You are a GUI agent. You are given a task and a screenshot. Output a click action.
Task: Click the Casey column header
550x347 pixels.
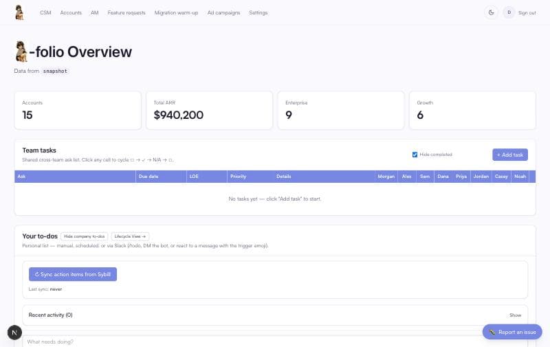click(502, 177)
